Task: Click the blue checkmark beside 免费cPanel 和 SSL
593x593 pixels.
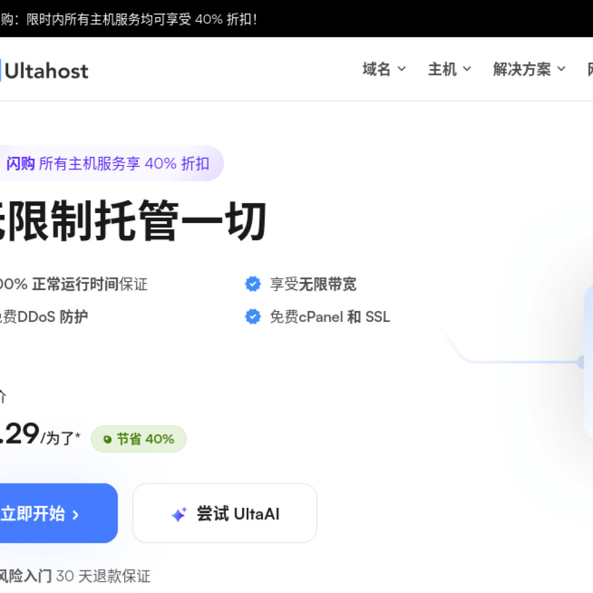Action: 253,317
